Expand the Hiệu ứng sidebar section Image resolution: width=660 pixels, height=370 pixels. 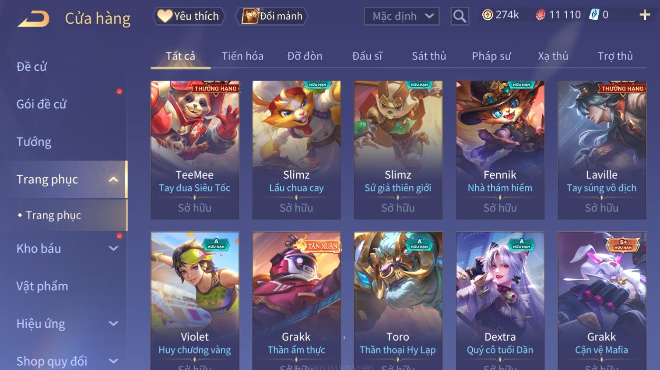(x=113, y=324)
